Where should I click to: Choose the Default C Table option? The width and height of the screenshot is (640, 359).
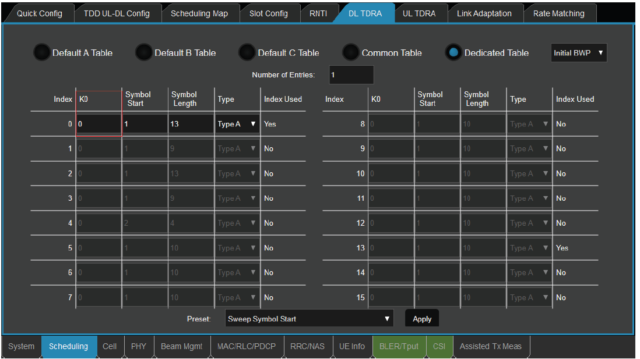247,52
